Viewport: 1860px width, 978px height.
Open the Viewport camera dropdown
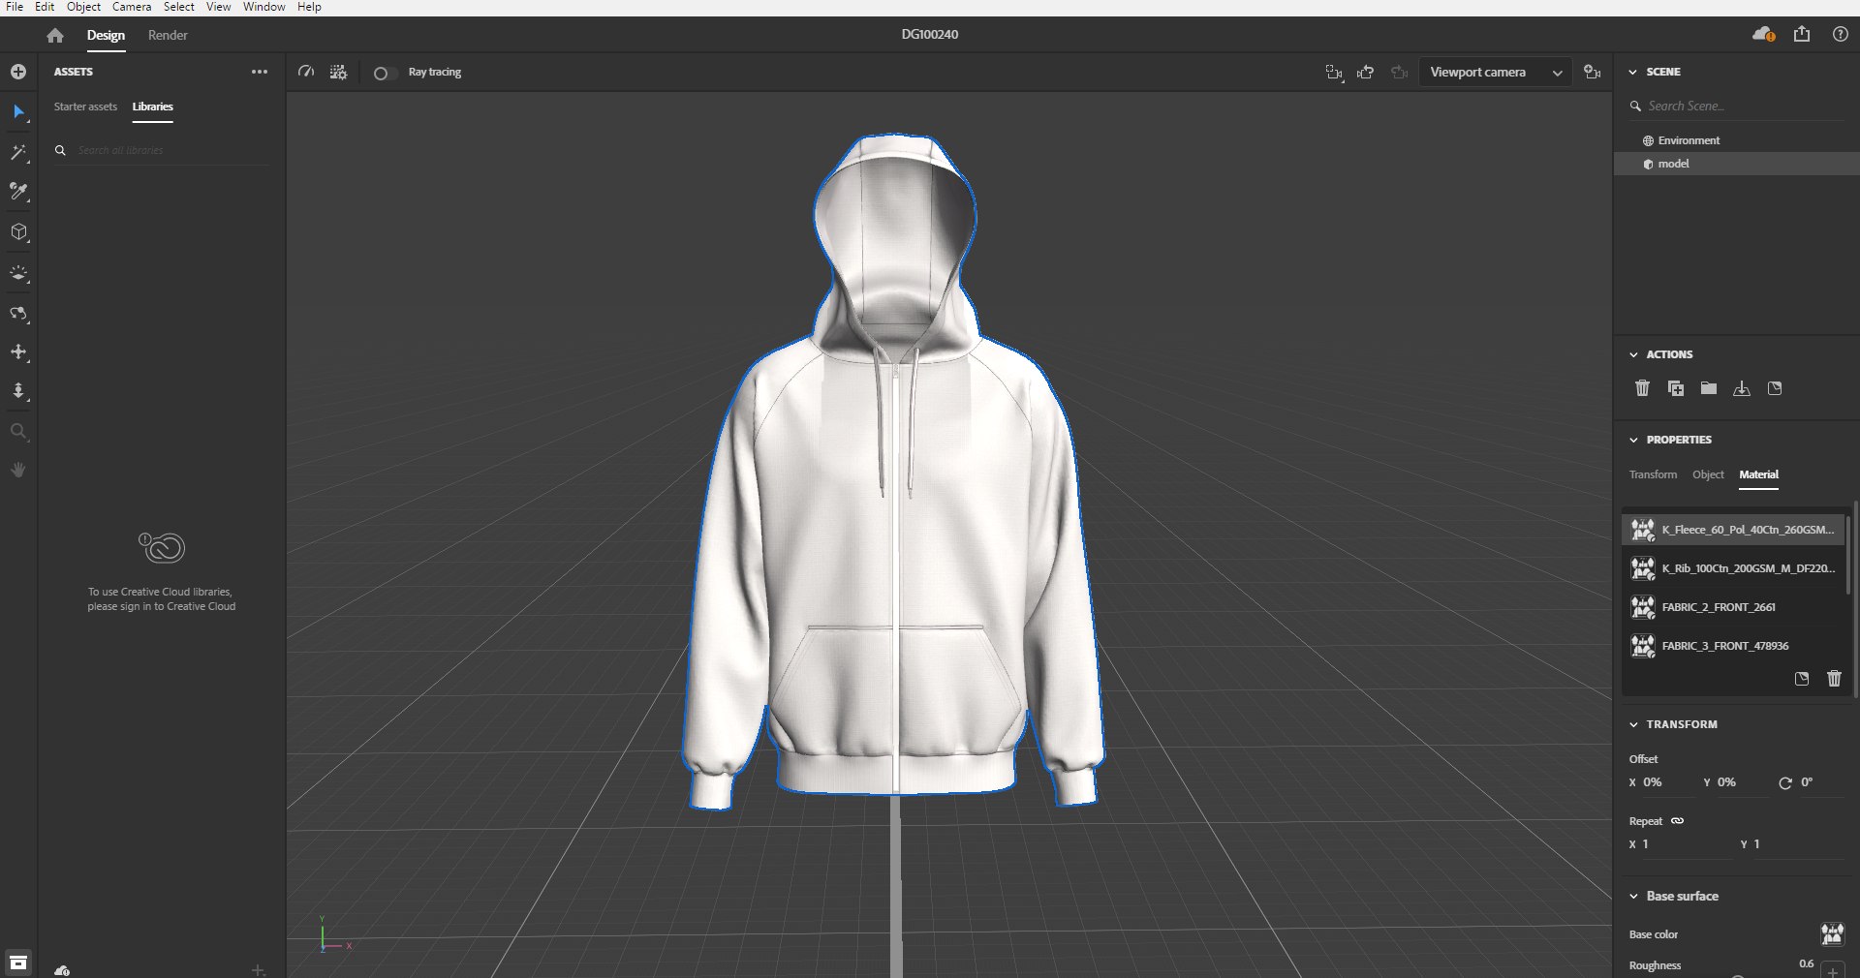(1496, 73)
